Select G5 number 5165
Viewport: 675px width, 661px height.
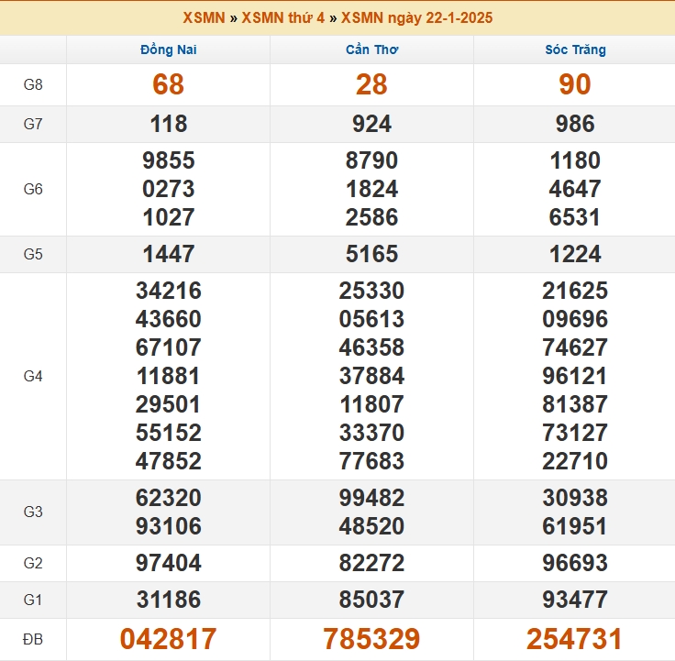(371, 254)
